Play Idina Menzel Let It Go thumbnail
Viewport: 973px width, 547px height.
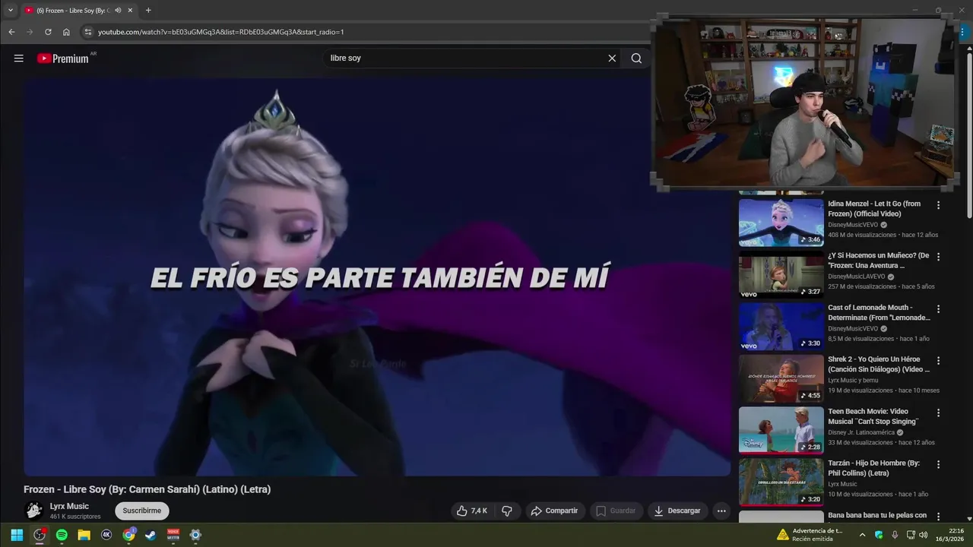click(x=781, y=222)
